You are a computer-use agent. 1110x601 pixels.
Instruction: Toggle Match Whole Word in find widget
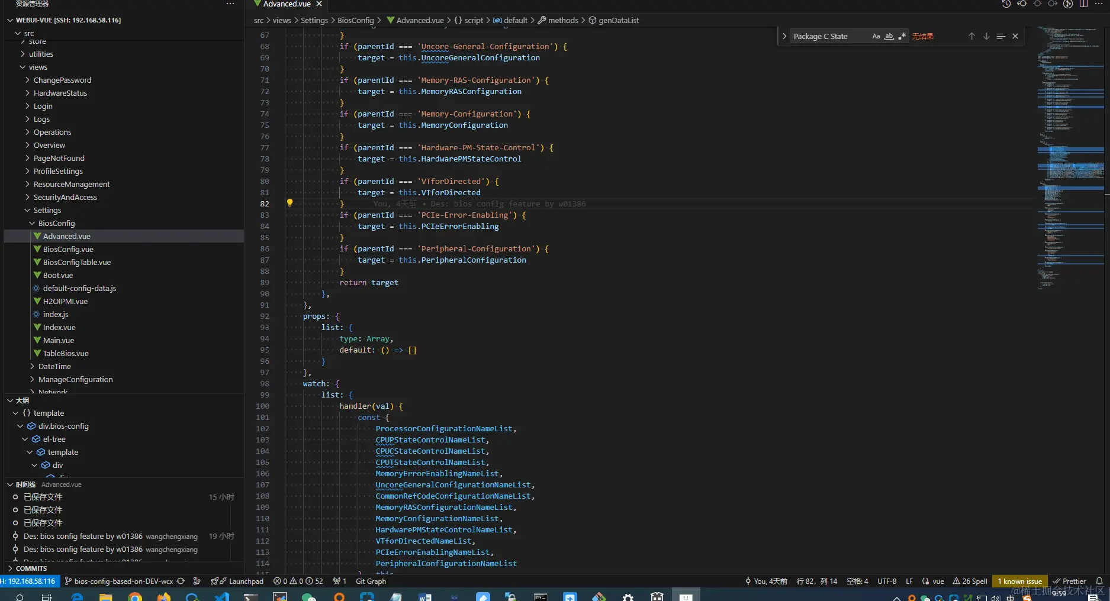[x=889, y=36]
